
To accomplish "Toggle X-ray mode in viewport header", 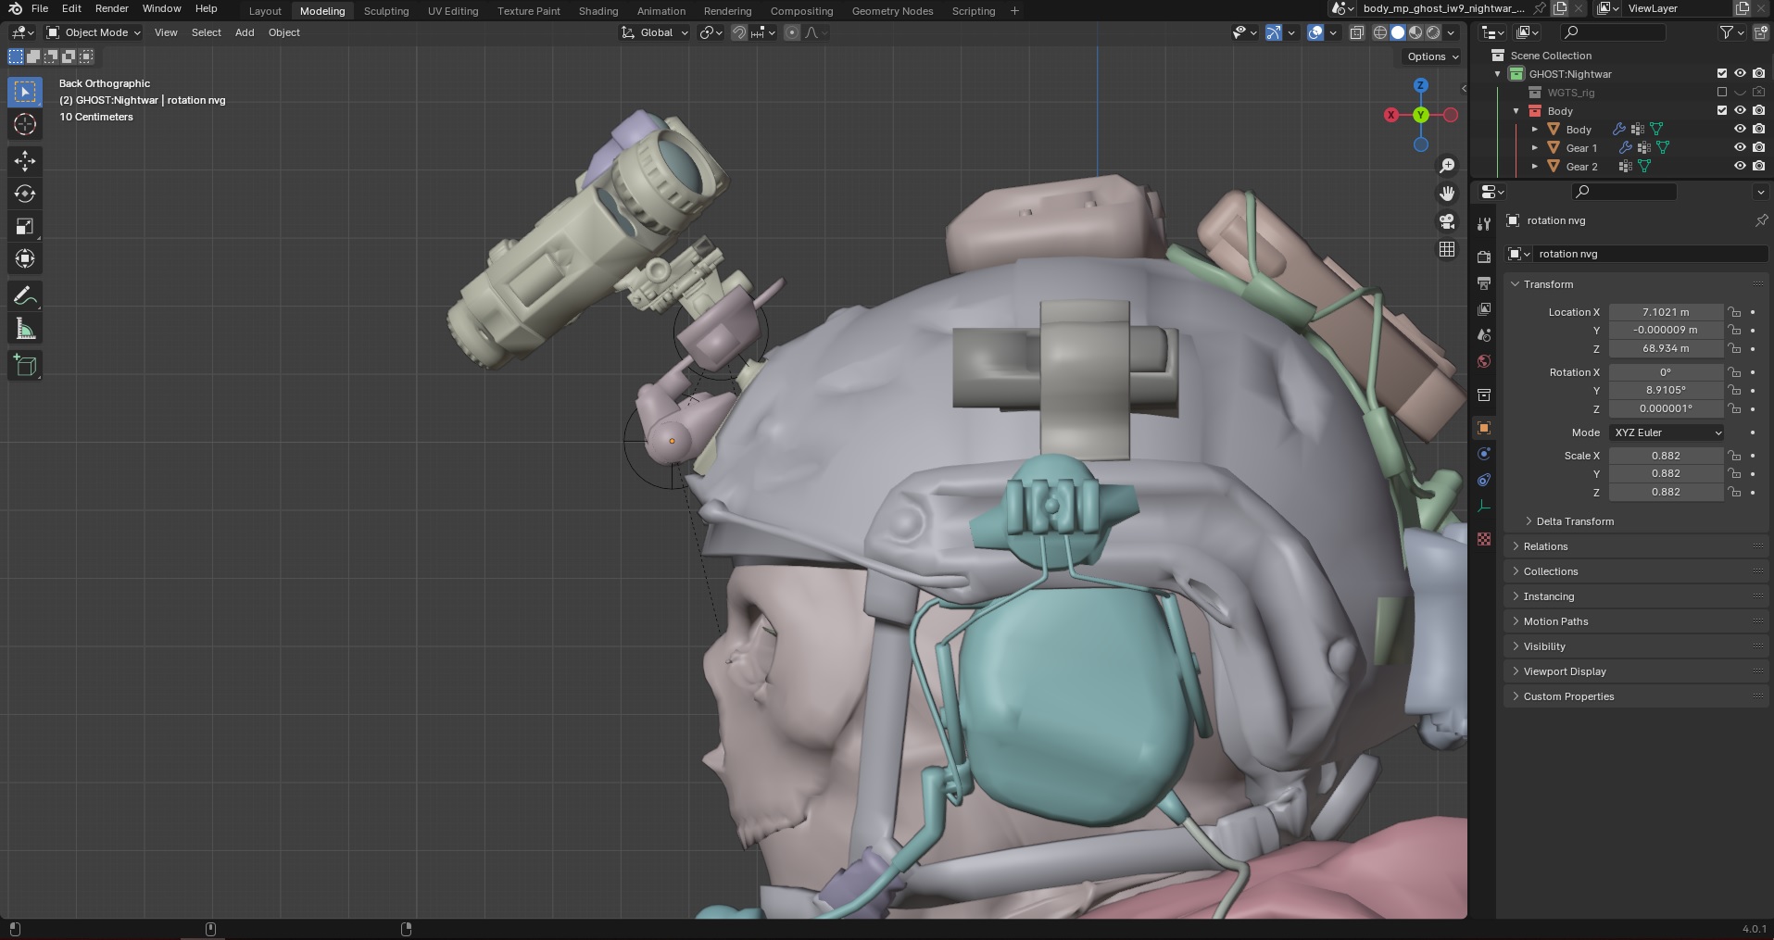I will [x=1356, y=32].
